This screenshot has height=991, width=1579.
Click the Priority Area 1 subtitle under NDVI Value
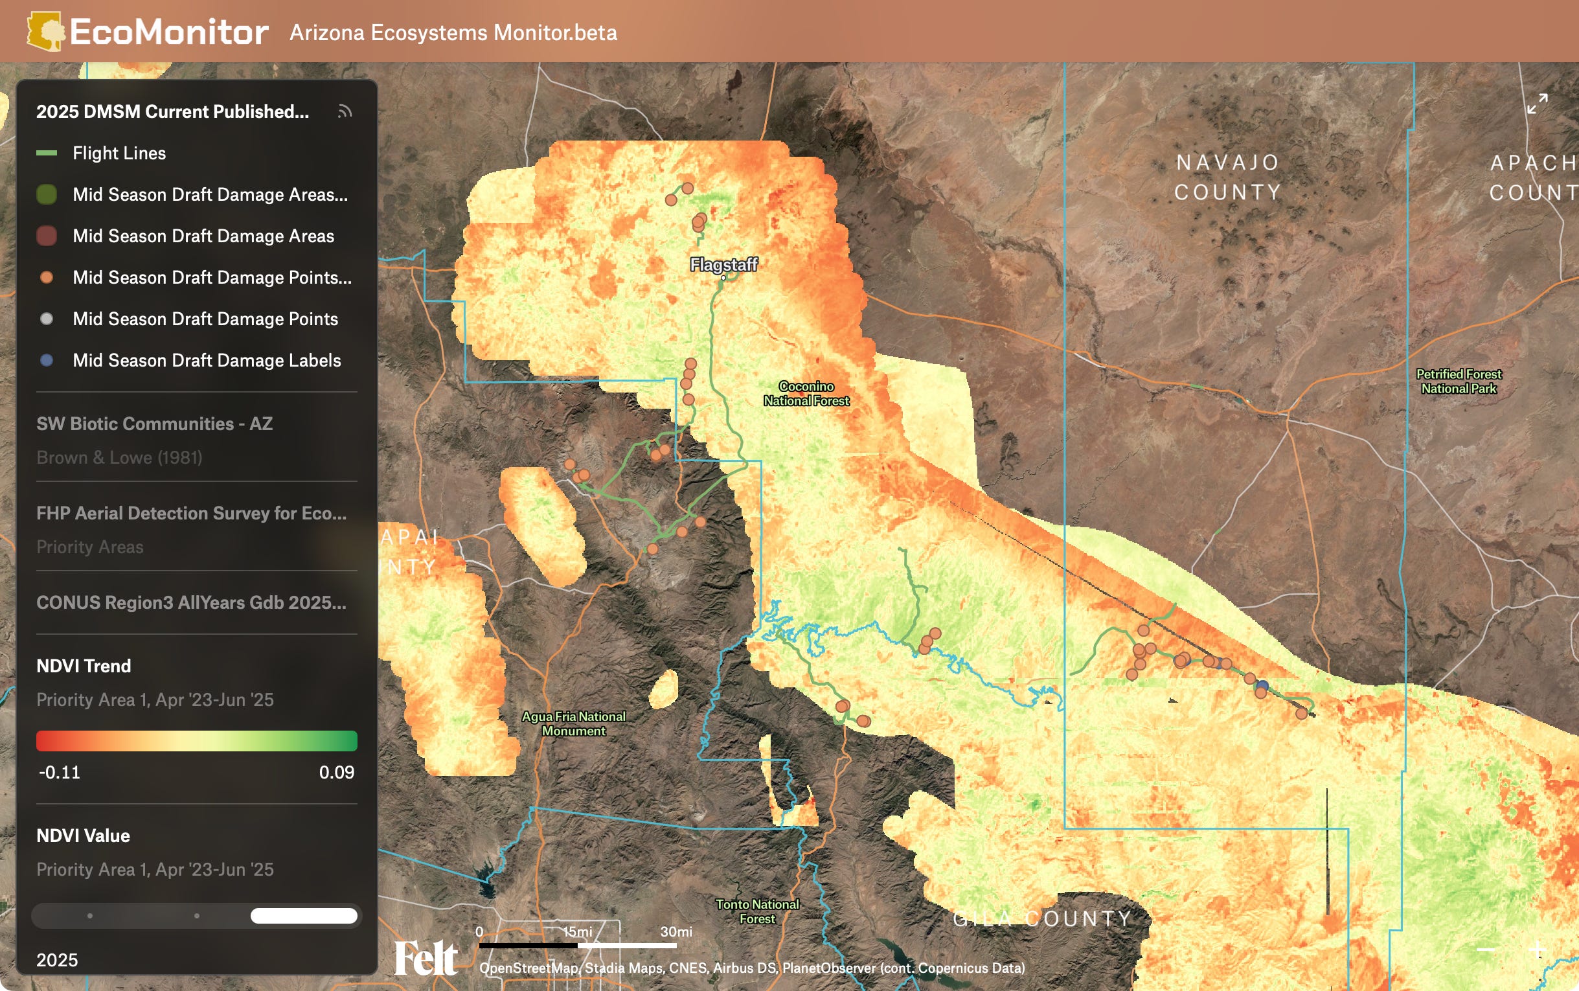click(155, 869)
